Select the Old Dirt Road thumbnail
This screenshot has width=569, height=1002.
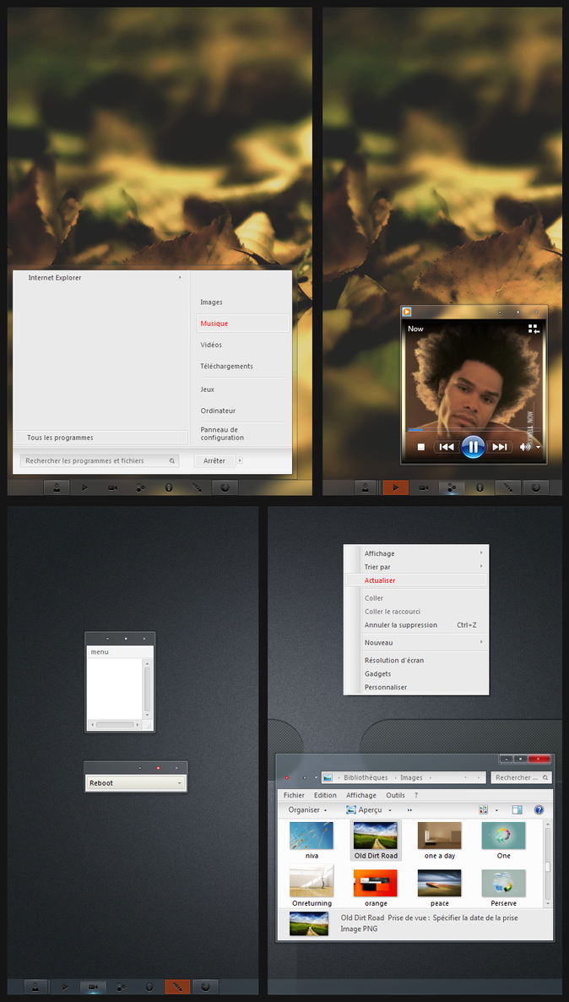[376, 839]
